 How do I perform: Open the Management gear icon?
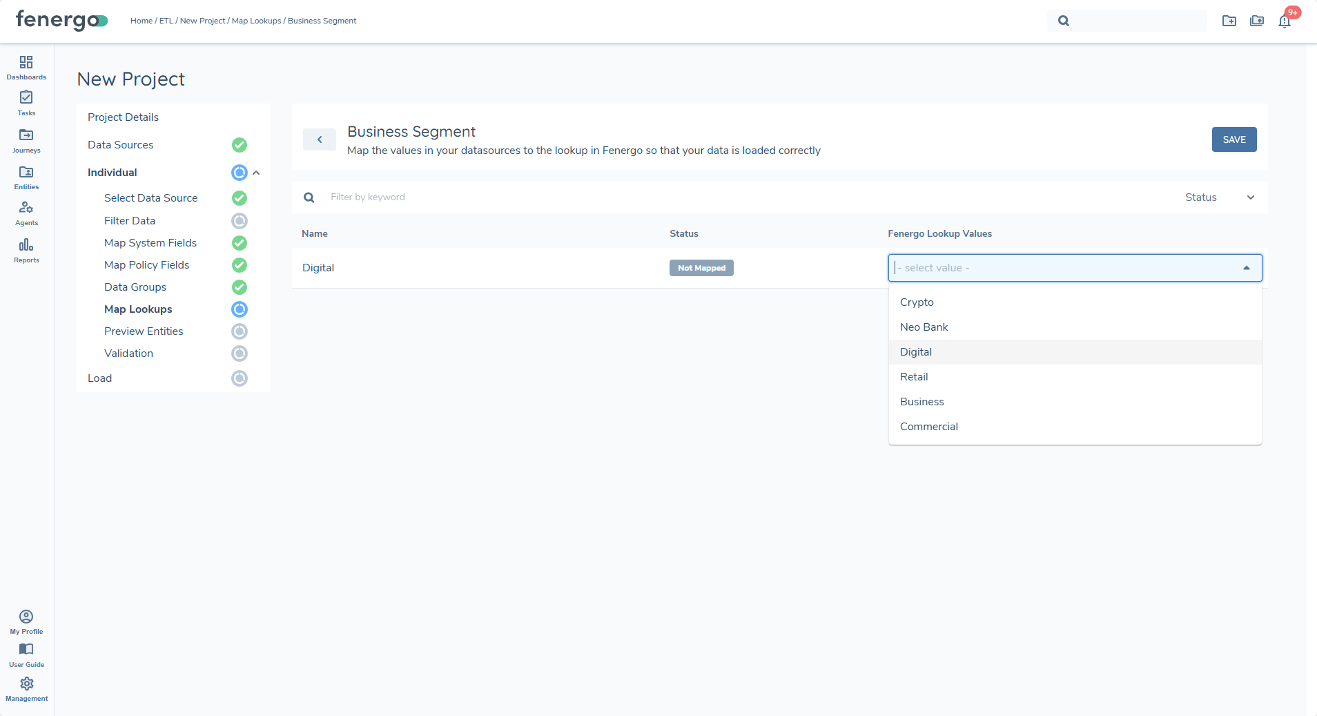(26, 688)
